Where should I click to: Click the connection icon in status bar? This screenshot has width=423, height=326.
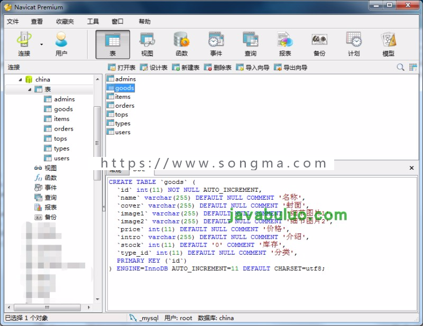coord(133,318)
